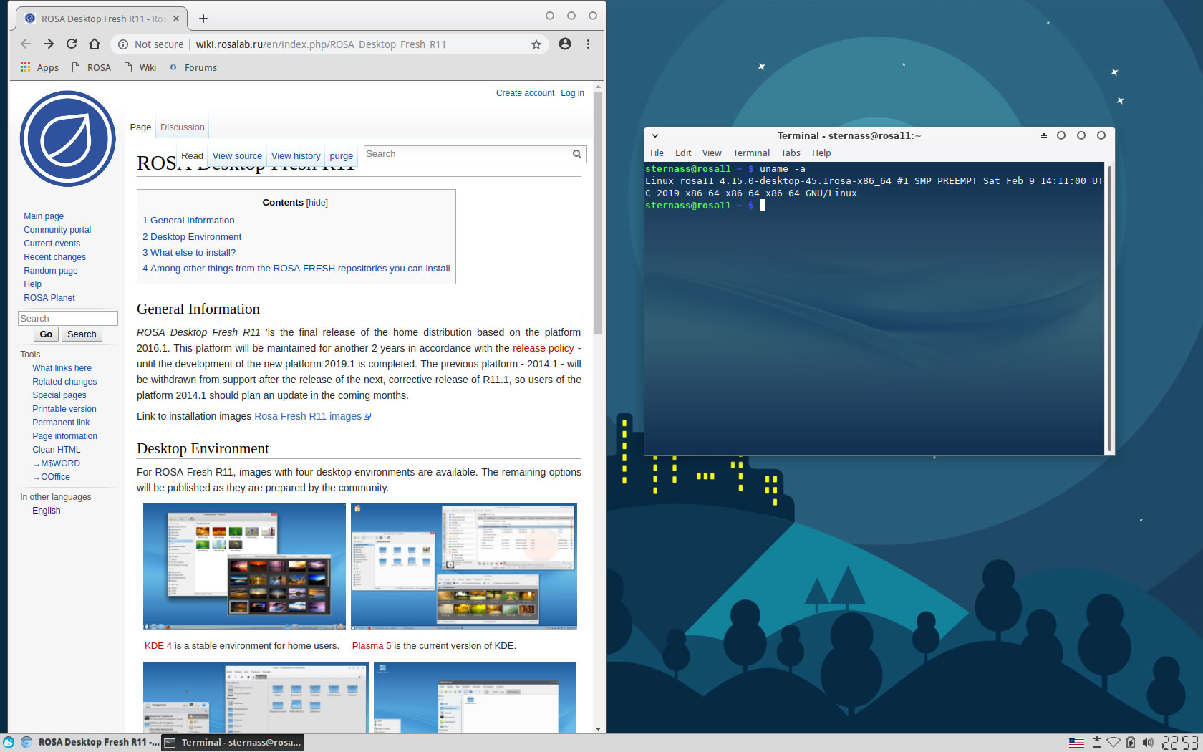Jump to 3 What else to install?
Image resolution: width=1203 pixels, height=752 pixels.
tap(189, 253)
